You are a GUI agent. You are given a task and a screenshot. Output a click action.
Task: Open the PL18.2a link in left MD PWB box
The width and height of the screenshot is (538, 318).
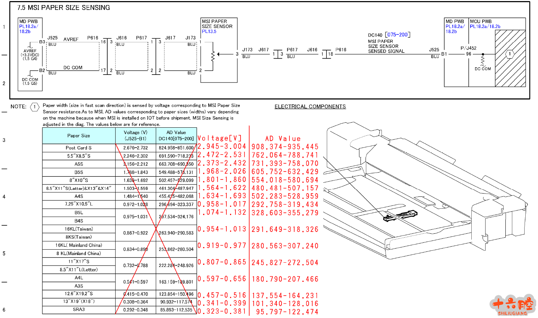[x=28, y=26]
